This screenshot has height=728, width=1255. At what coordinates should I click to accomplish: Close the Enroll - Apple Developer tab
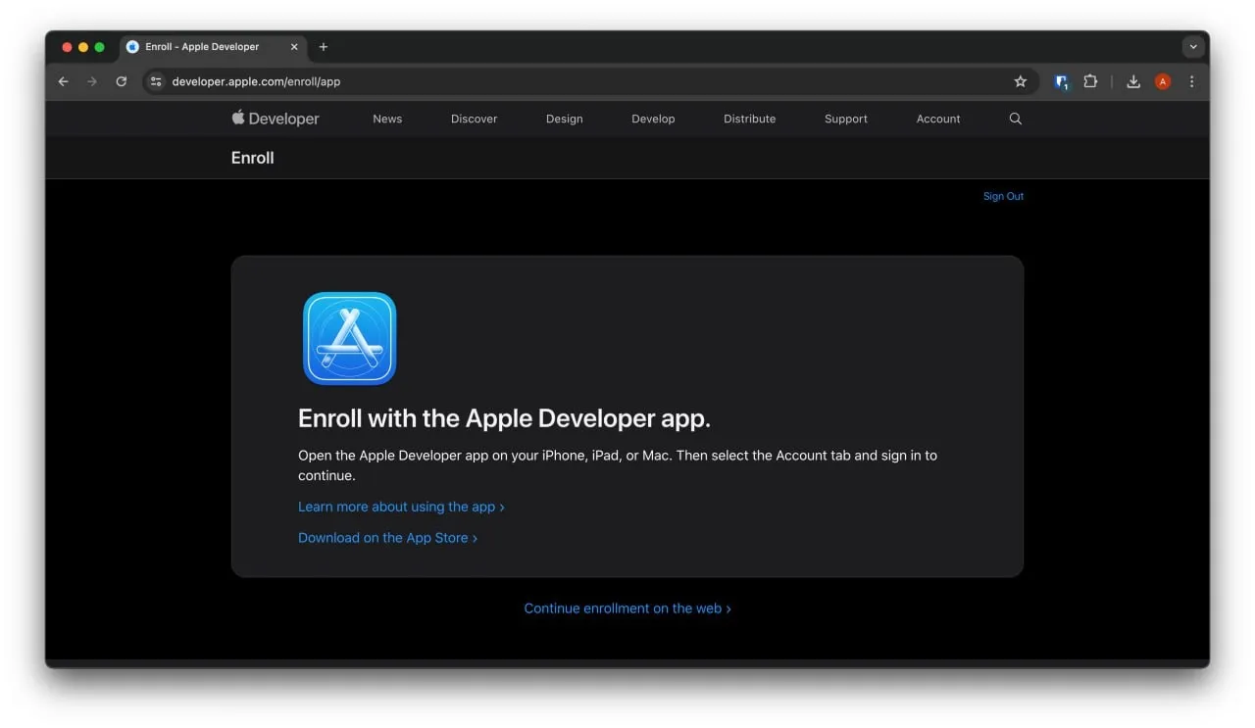[294, 46]
